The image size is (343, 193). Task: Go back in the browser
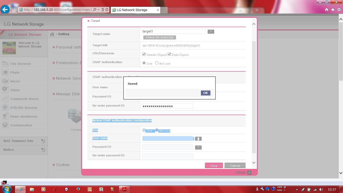(5, 10)
